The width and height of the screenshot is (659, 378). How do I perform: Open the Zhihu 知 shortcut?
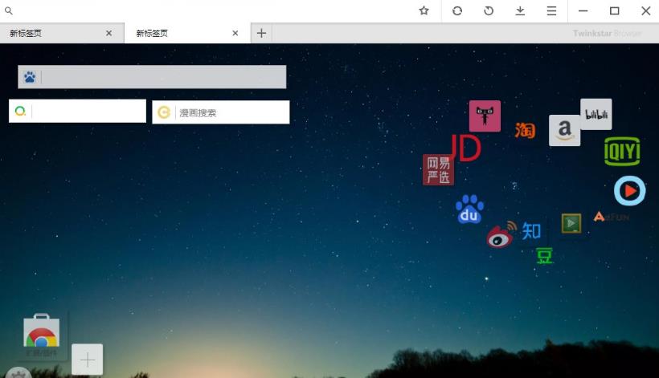(x=531, y=231)
